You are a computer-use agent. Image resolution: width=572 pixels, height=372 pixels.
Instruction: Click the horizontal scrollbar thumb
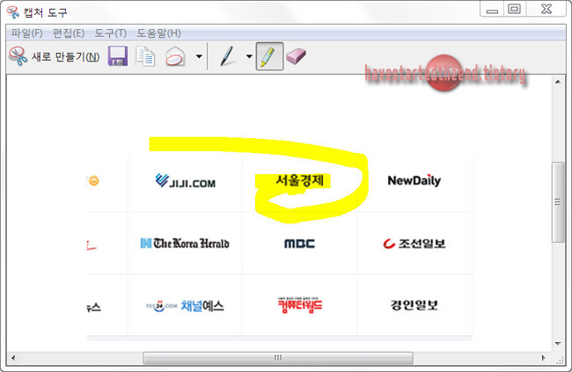(x=278, y=358)
